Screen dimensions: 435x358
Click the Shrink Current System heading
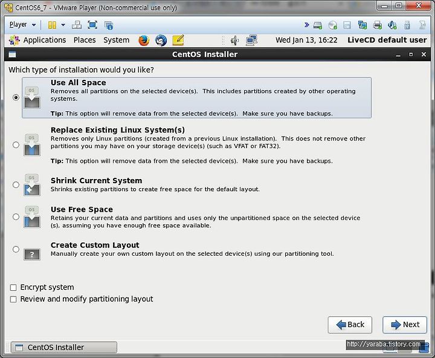pos(96,181)
